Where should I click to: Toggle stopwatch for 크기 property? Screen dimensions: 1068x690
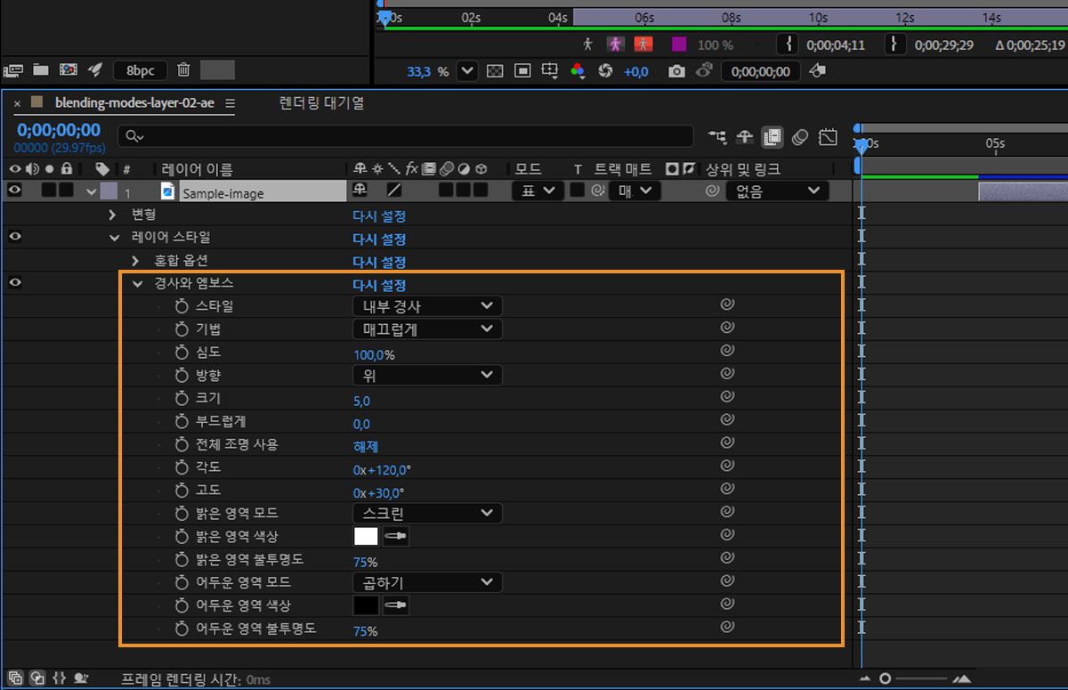[183, 399]
